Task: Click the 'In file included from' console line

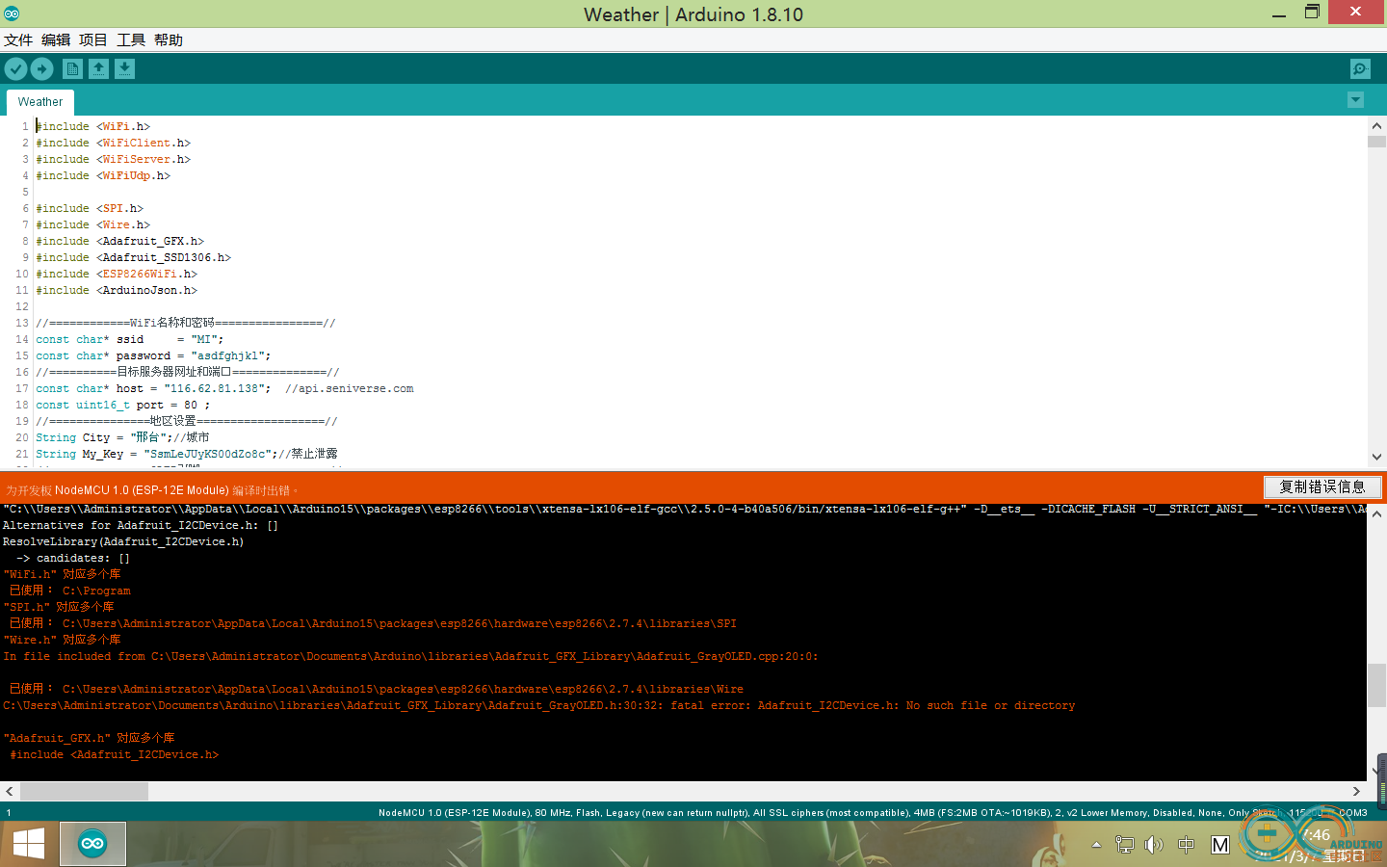Action: pyautogui.click(x=410, y=656)
